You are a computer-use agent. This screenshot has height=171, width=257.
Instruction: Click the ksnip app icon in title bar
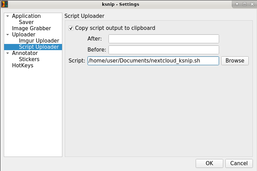pyautogui.click(x=4, y=4)
